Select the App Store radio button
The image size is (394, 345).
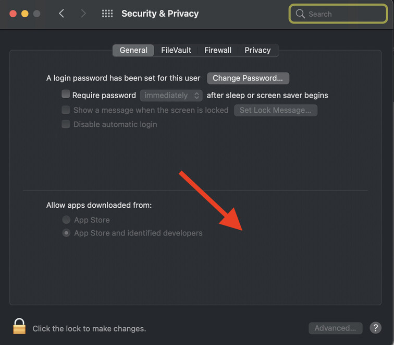point(66,220)
